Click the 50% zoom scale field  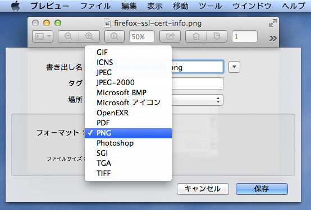(142, 36)
